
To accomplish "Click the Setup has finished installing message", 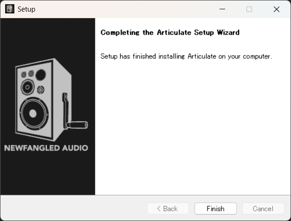I will pyautogui.click(x=186, y=56).
